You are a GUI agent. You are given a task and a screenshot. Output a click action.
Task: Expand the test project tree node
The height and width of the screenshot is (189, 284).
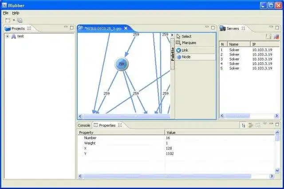8,36
